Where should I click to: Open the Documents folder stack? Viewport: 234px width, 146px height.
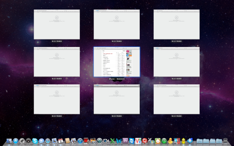click(206, 141)
